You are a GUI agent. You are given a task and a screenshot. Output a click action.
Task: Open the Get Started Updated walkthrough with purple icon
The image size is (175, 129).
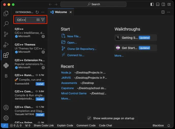pyautogui.click(x=136, y=48)
